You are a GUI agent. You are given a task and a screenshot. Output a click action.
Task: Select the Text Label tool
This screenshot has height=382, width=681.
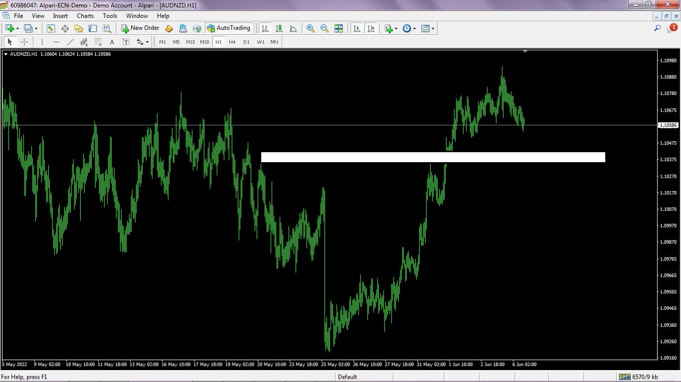click(x=126, y=42)
